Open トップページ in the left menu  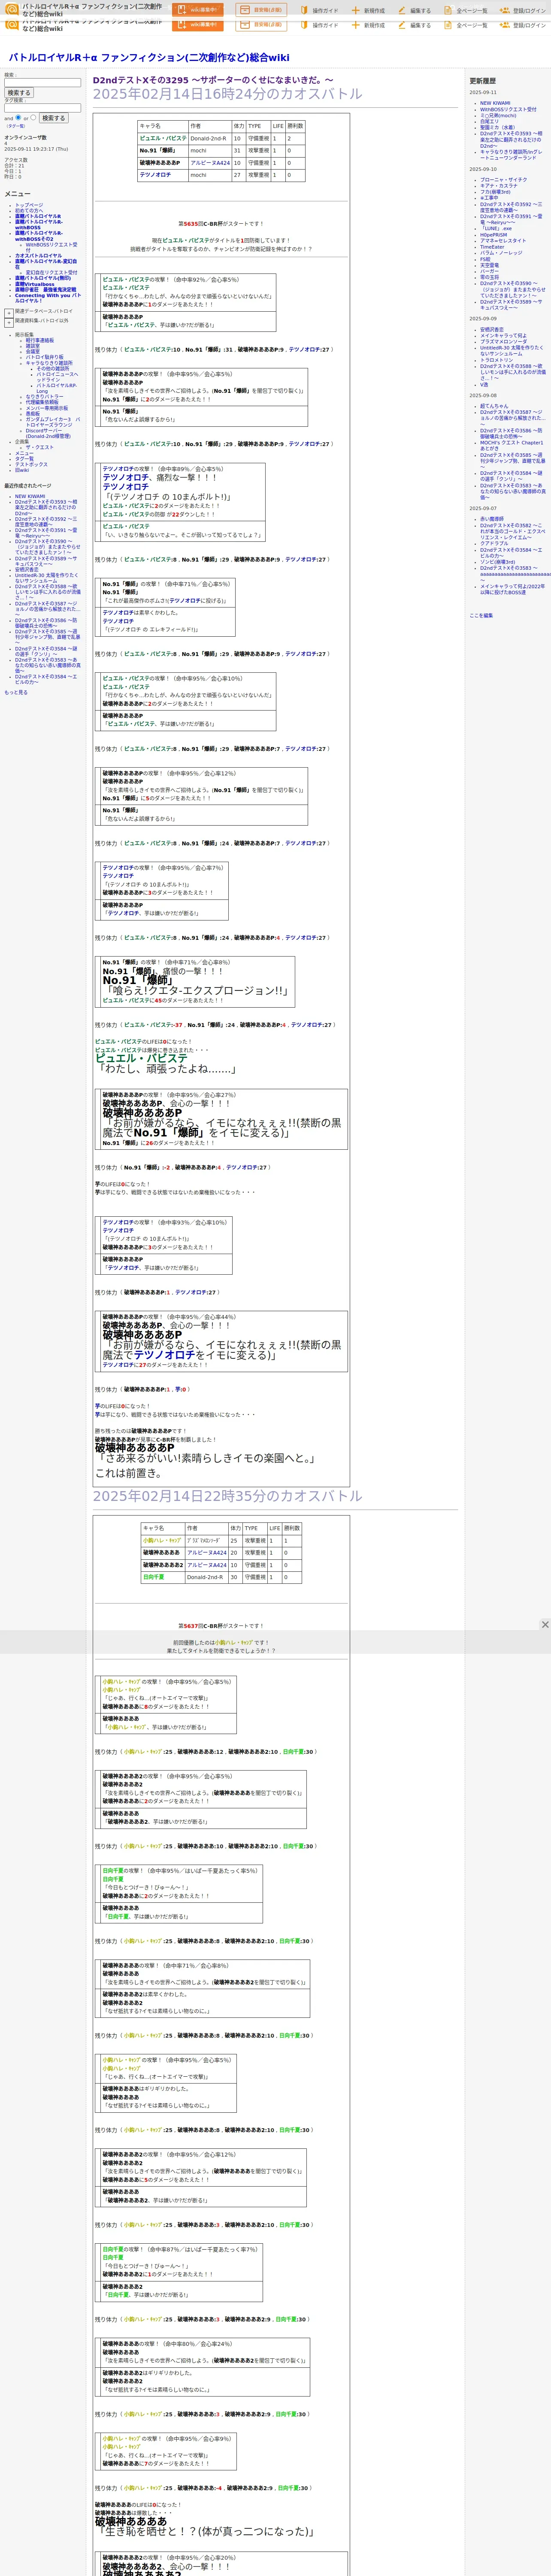coord(29,205)
